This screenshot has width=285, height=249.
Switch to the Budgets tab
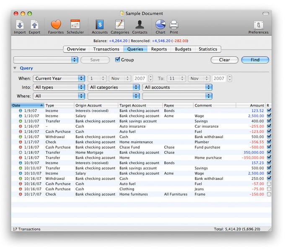(x=183, y=49)
